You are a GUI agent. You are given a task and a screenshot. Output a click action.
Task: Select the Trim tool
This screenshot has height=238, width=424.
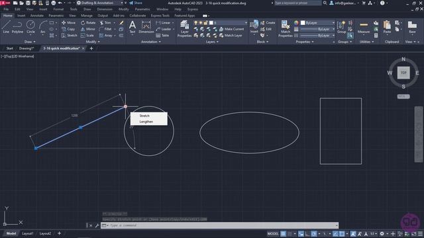(x=105, y=22)
